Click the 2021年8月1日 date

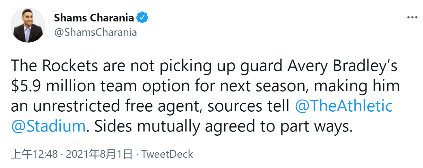(x=99, y=155)
